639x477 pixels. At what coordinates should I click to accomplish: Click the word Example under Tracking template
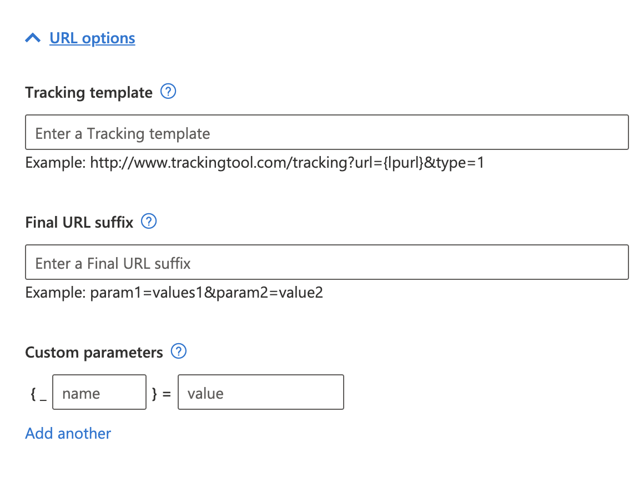[x=53, y=163]
